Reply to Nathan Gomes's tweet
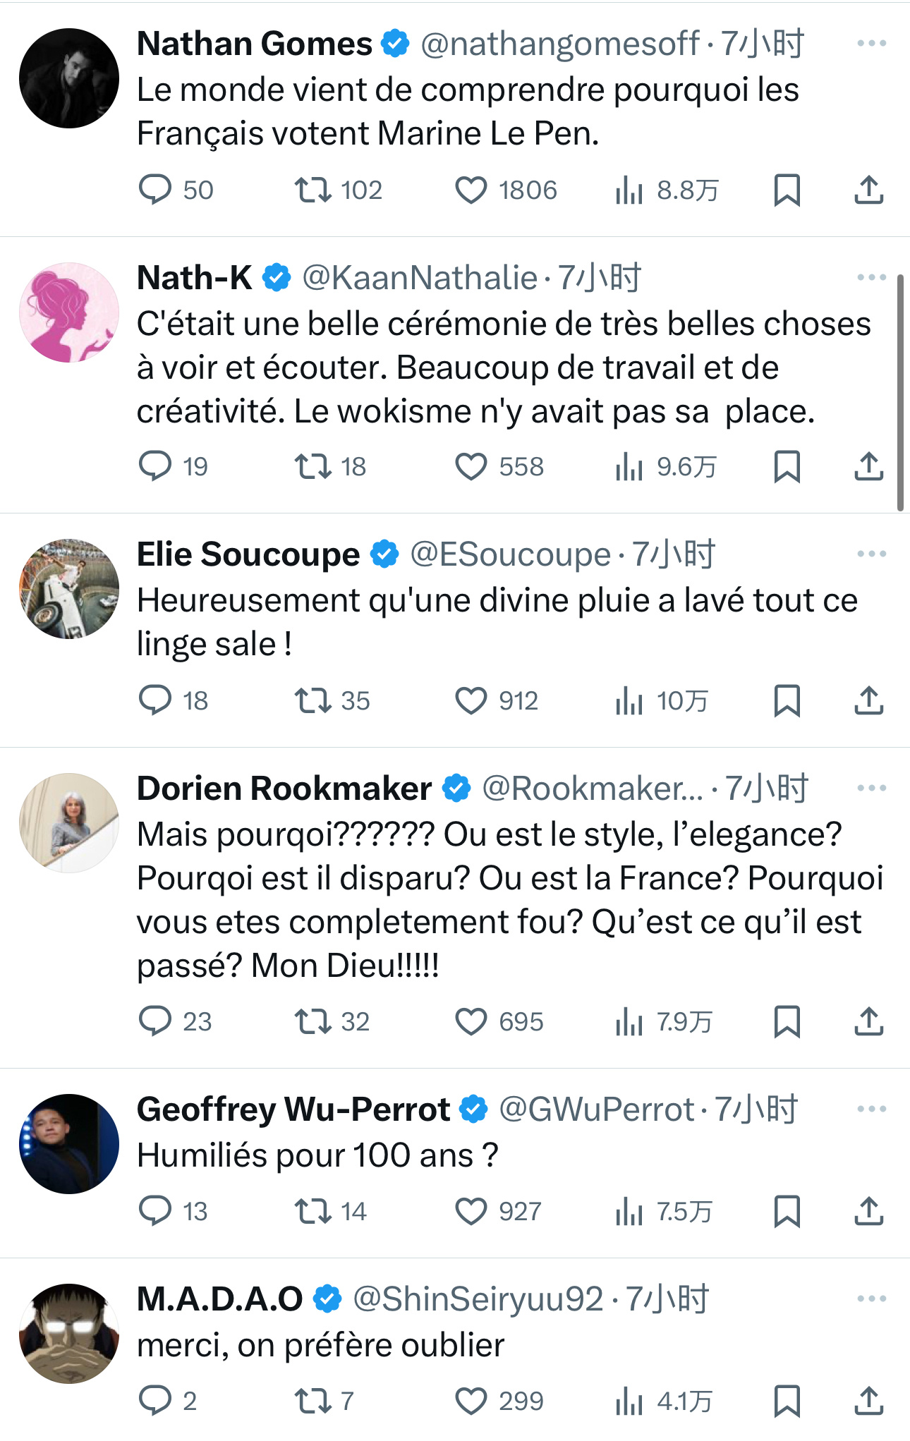This screenshot has width=910, height=1441. coord(155,190)
